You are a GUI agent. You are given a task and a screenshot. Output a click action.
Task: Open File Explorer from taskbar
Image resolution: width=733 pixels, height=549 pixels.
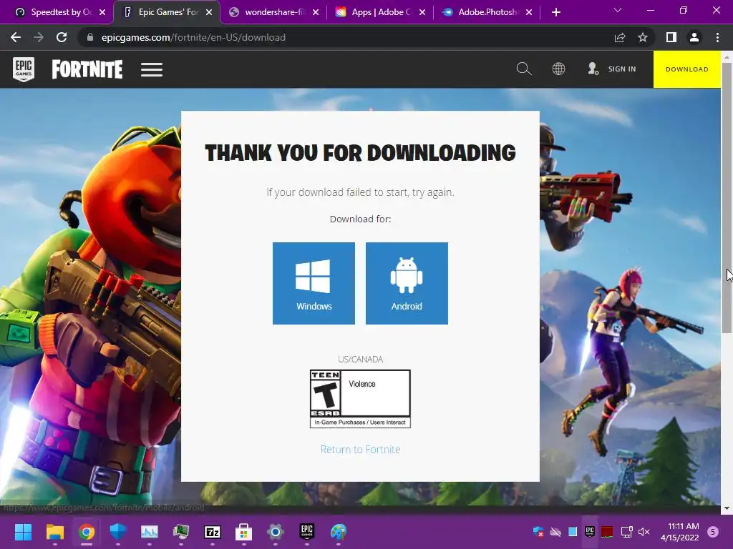tap(54, 532)
